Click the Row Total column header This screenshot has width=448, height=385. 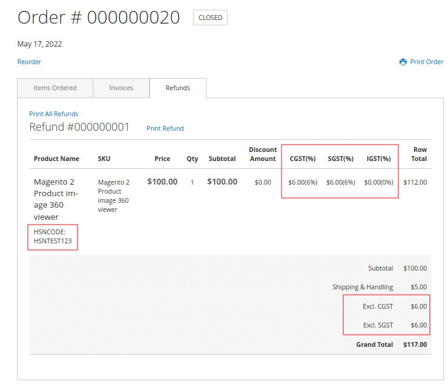[419, 154]
